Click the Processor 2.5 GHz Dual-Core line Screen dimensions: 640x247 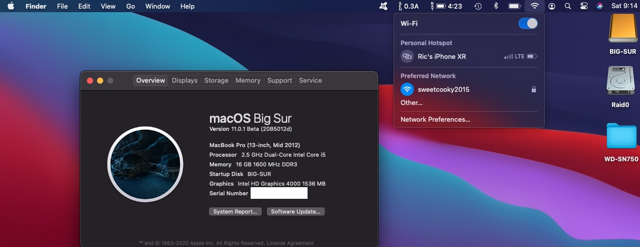click(267, 155)
